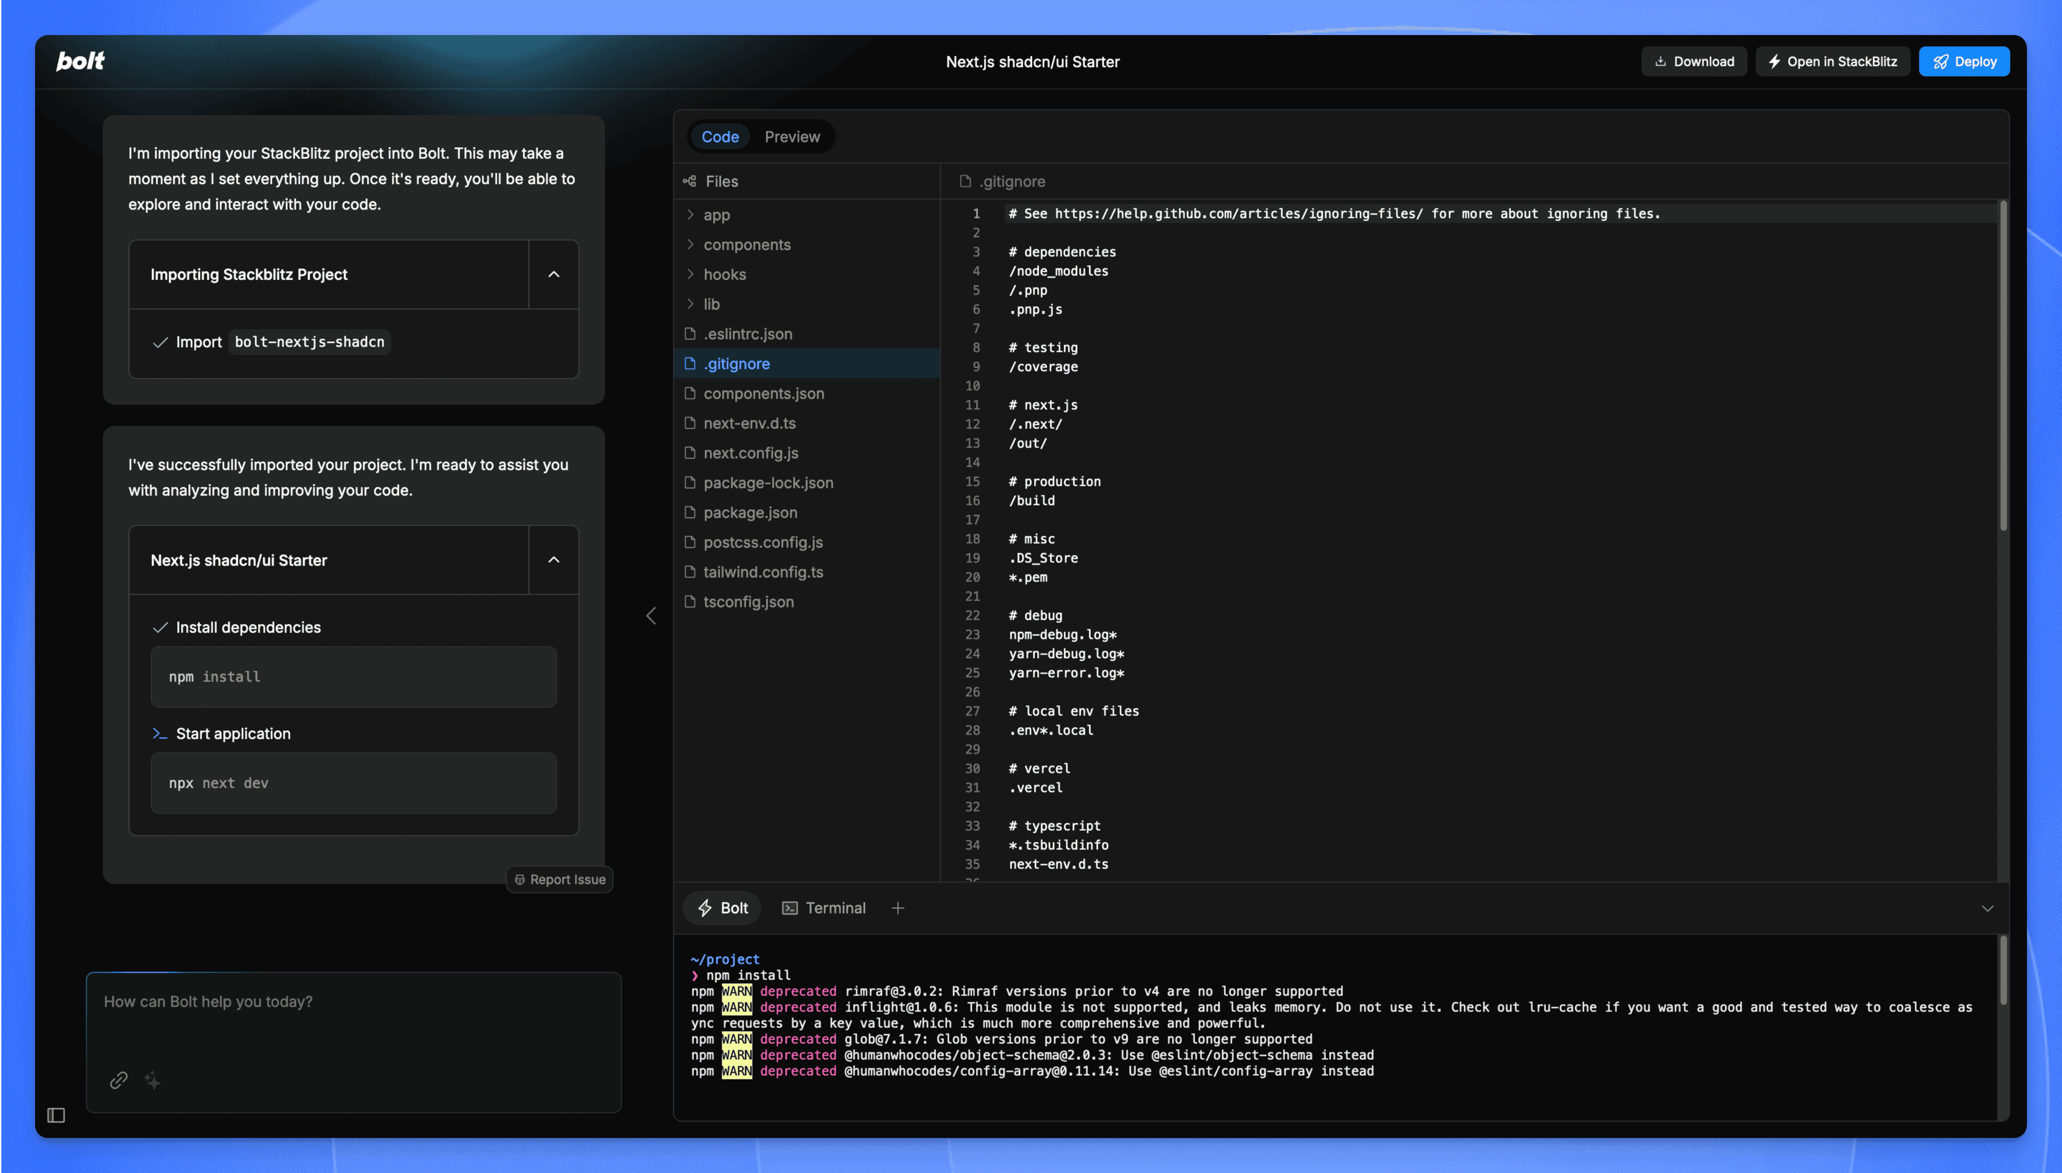Viewport: 2062px width, 1173px height.
Task: Open components.json file
Action: click(806, 394)
